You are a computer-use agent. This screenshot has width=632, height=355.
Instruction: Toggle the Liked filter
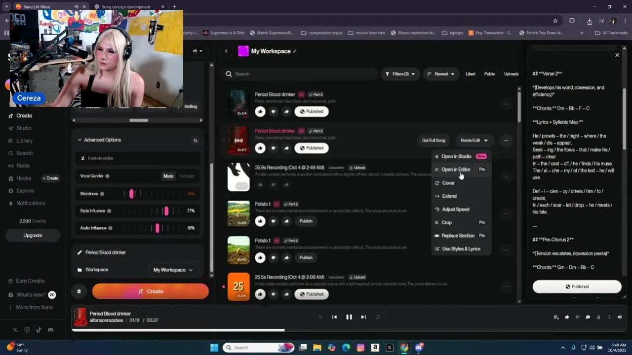470,74
